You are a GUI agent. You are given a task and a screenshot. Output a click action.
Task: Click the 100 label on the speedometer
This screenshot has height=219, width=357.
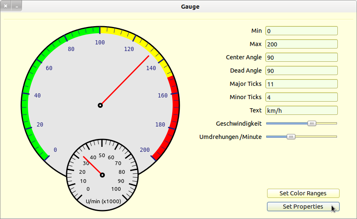tap(100, 42)
